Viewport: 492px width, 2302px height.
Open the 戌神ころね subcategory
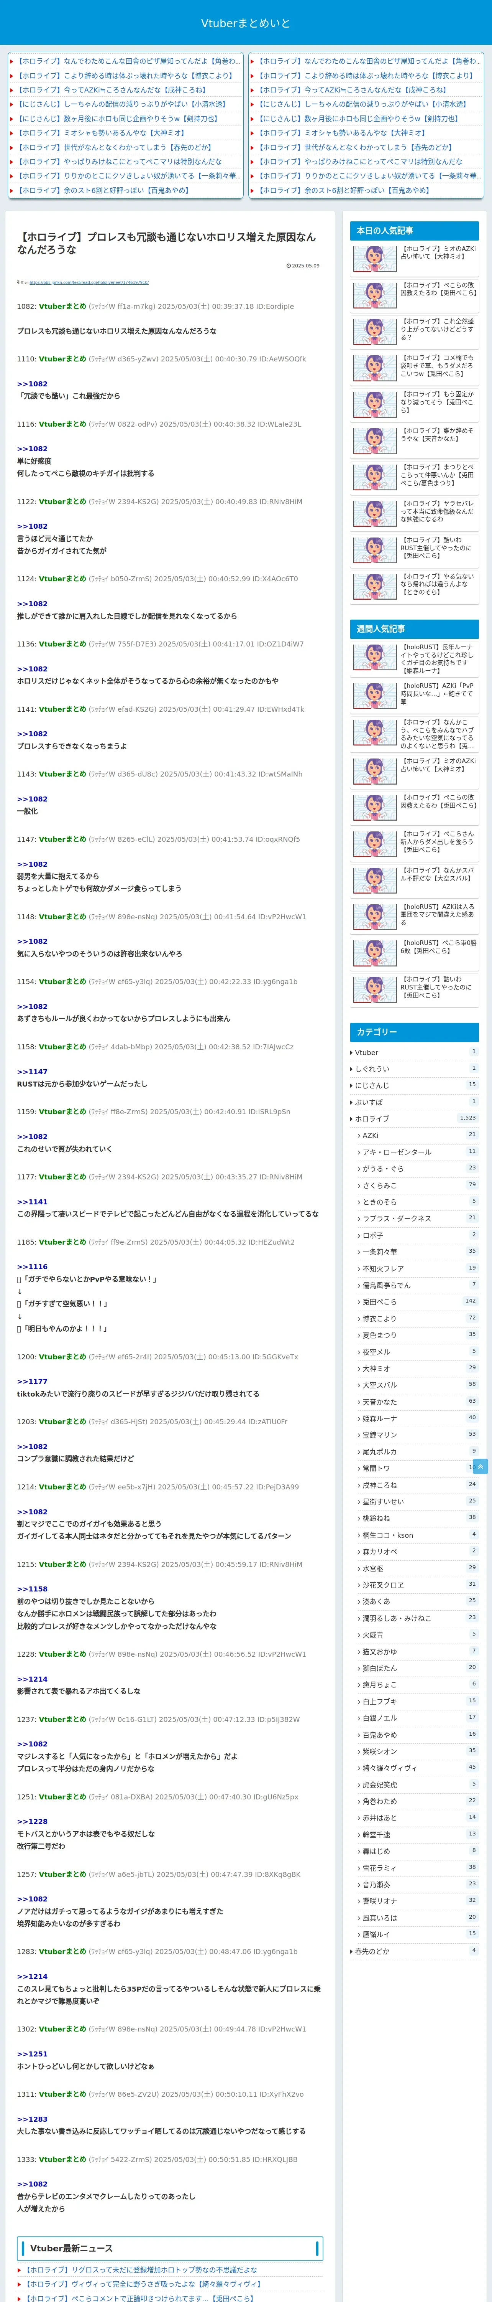418,1485
